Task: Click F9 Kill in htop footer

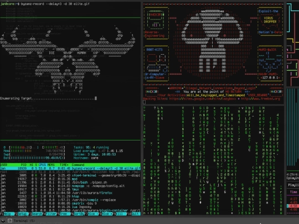Action: click(119, 214)
